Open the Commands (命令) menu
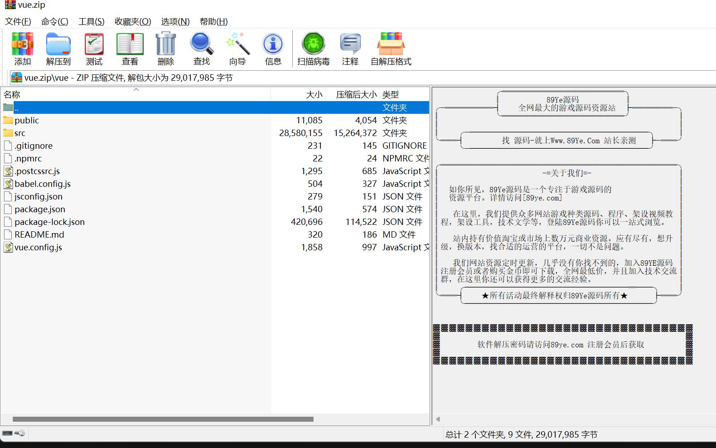This screenshot has height=448, width=716. 55,21
